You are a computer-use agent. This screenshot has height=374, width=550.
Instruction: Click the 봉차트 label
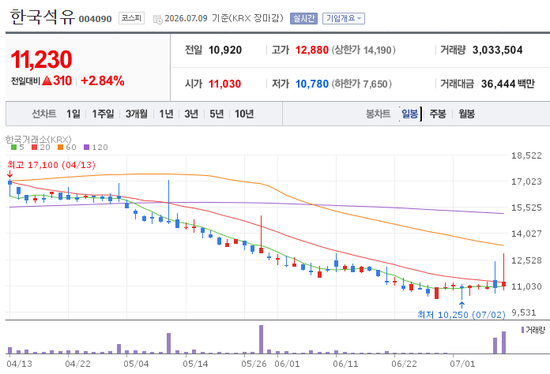tap(378, 114)
